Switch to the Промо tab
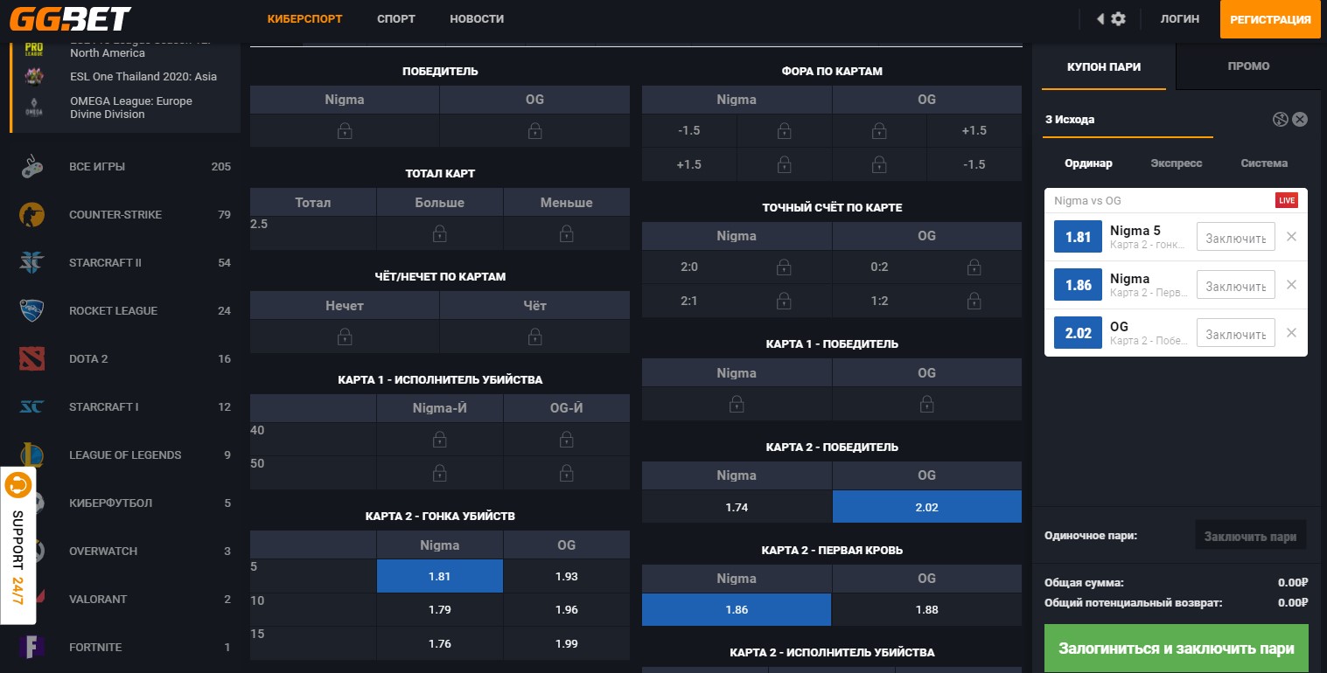 coord(1248,66)
